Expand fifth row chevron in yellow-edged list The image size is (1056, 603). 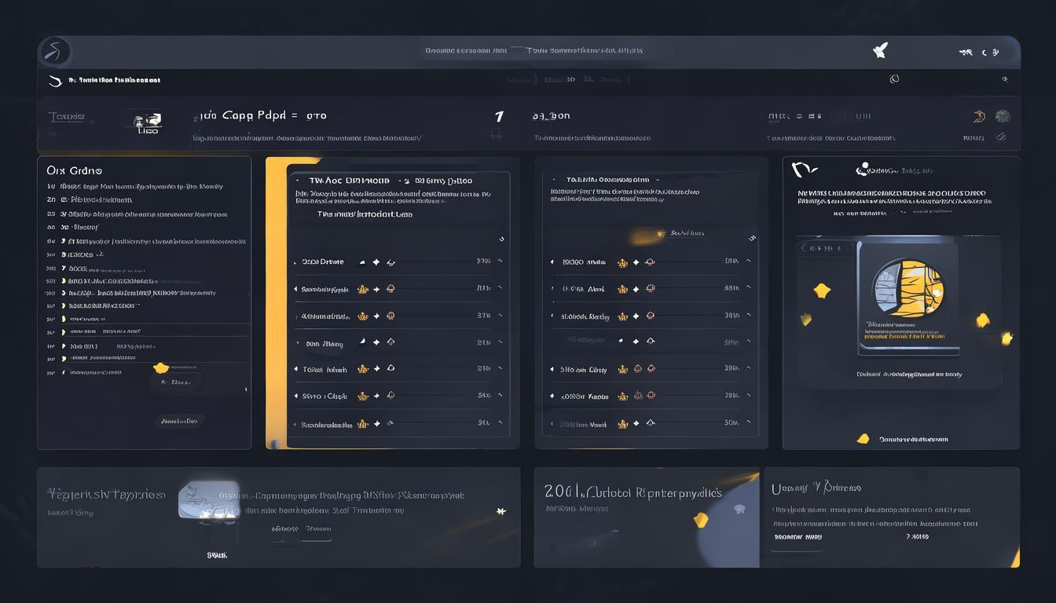point(500,368)
